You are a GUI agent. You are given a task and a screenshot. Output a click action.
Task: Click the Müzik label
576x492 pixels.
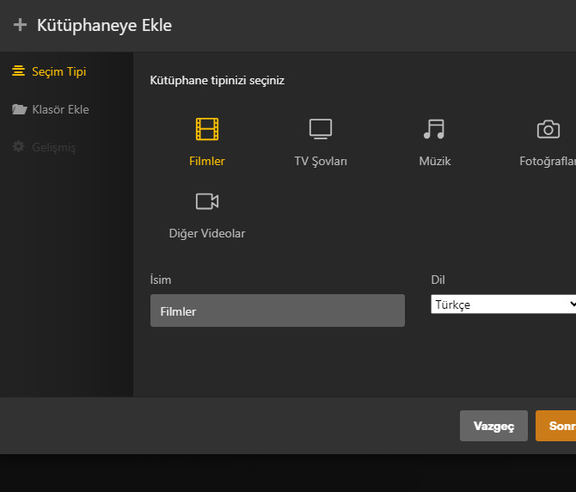coord(434,161)
